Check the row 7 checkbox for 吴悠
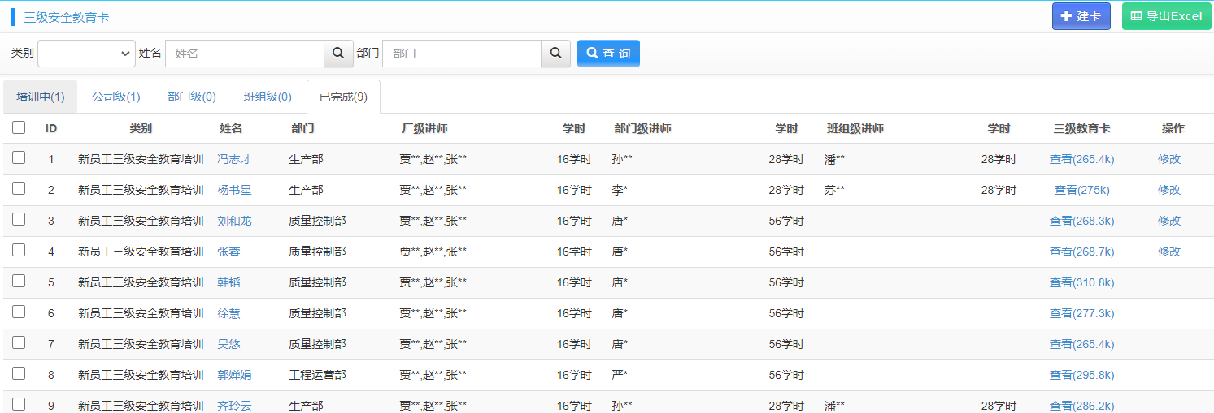Image resolution: width=1214 pixels, height=413 pixels. 19,343
